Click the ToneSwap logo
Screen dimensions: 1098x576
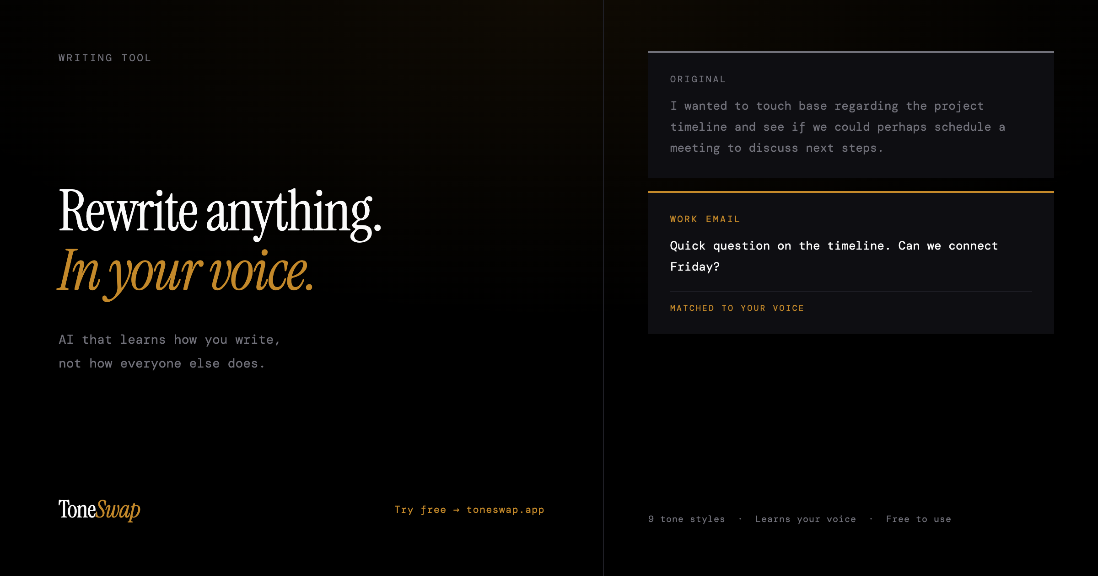click(99, 510)
